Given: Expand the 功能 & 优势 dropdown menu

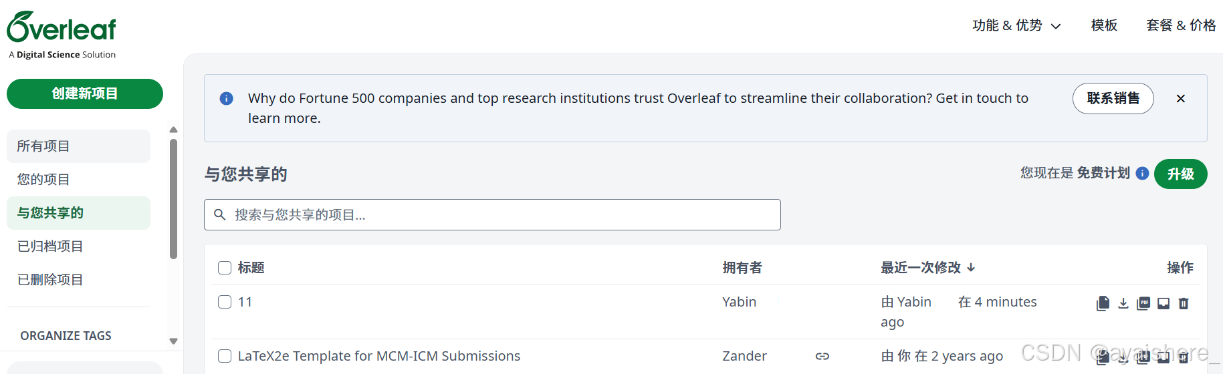Looking at the screenshot, I should coord(1016,25).
